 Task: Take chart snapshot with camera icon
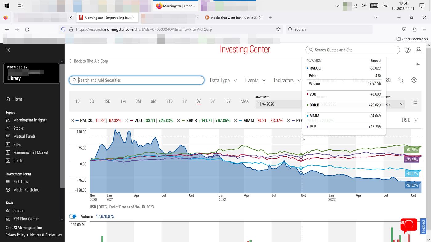point(388,80)
